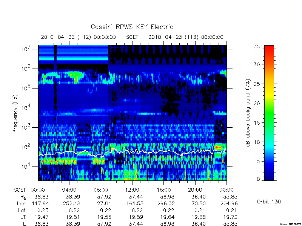This screenshot has height=226, width=302.
Task: Click the colorbar tick value 35
Action: (x=257, y=47)
